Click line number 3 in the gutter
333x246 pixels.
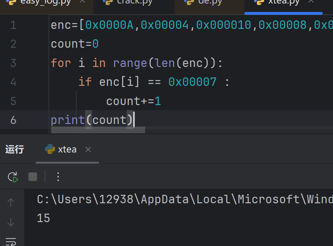13,63
